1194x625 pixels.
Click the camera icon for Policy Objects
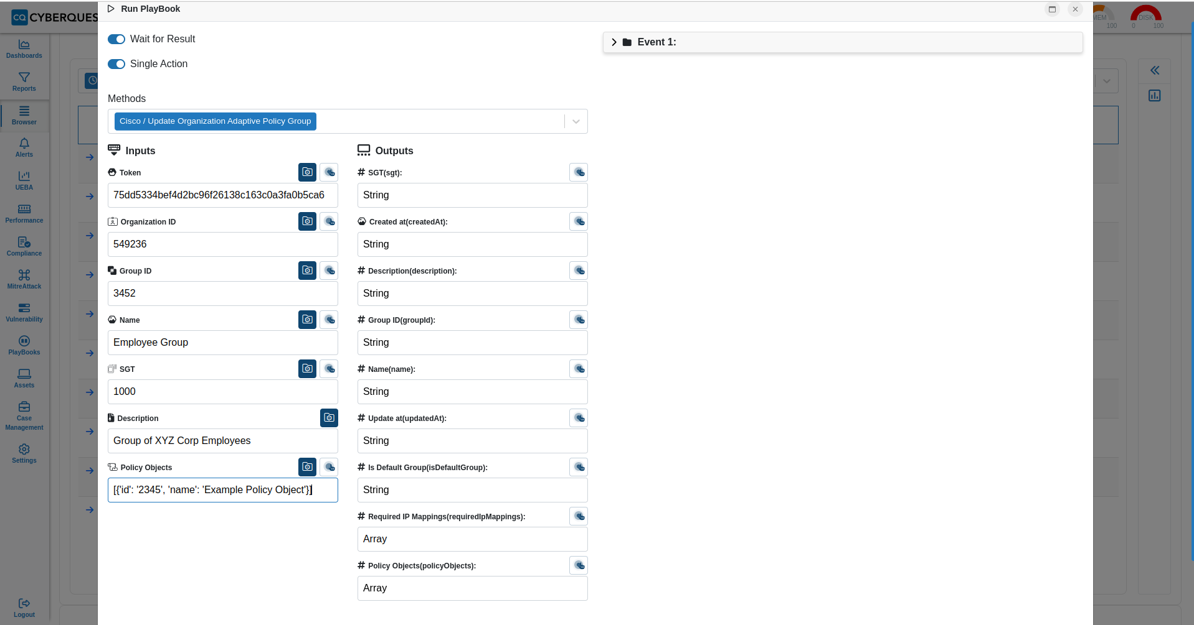pyautogui.click(x=307, y=467)
